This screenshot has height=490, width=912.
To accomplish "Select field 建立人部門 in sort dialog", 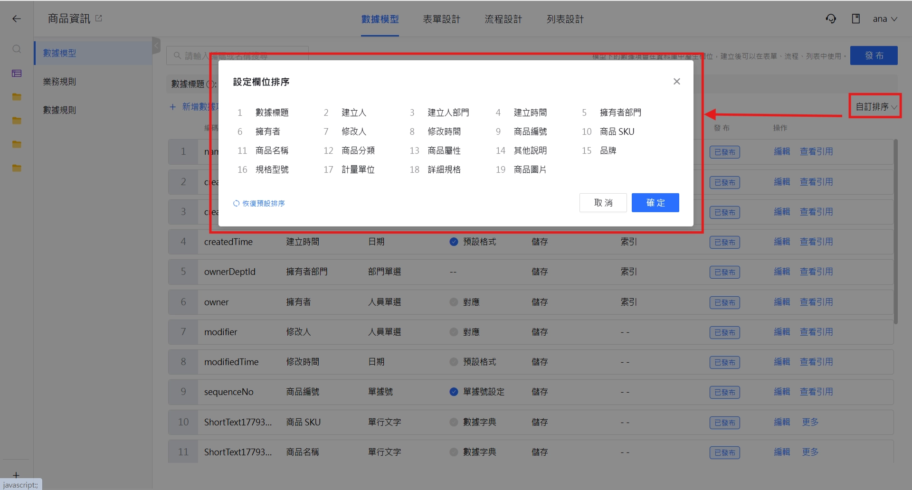I will click(x=448, y=113).
